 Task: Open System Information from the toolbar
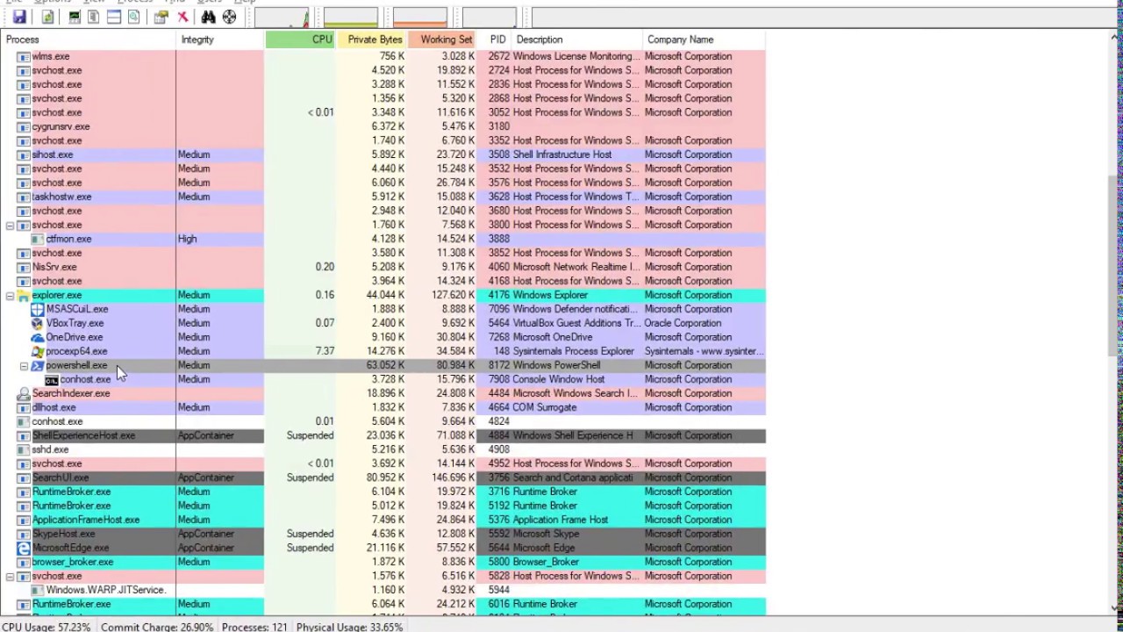[x=75, y=17]
